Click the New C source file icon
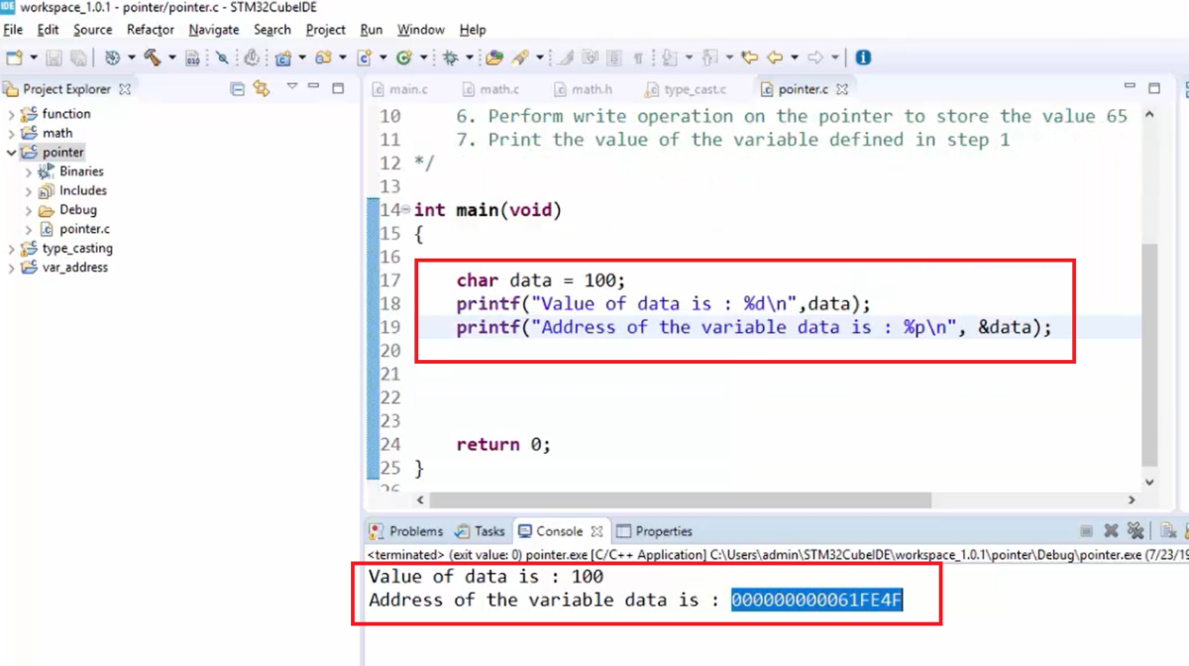Image resolution: width=1189 pixels, height=666 pixels. (364, 57)
